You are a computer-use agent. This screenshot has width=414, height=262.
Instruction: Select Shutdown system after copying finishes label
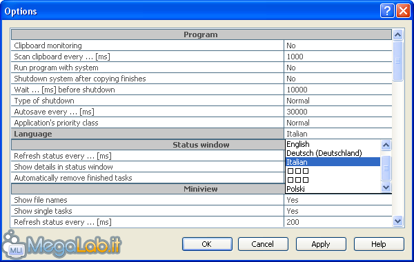(x=148, y=79)
